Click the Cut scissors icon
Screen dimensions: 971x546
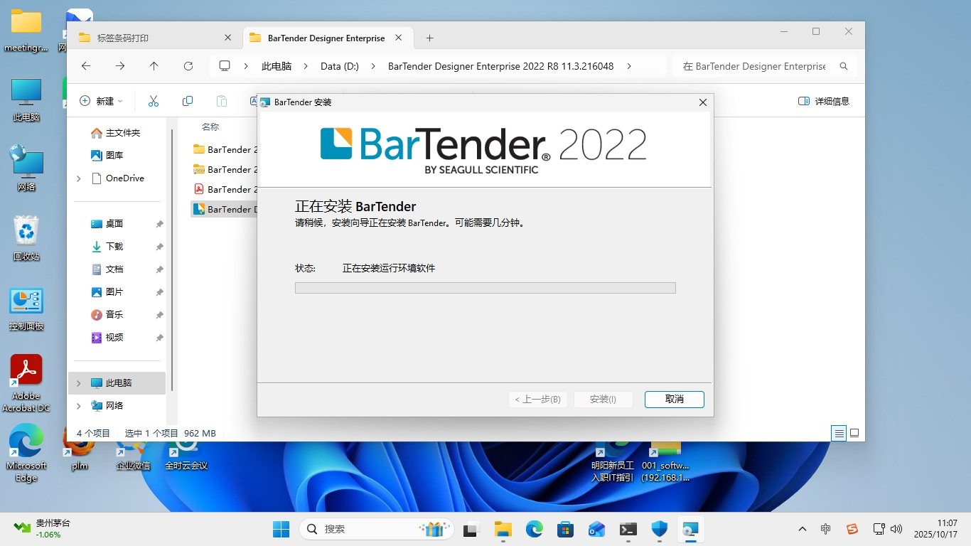coord(154,101)
